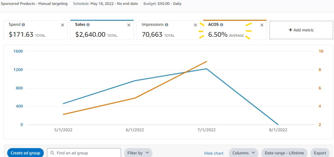Close the Impressions metric card
Image resolution: width=334 pixels, height=157 pixels.
[x=195, y=25]
